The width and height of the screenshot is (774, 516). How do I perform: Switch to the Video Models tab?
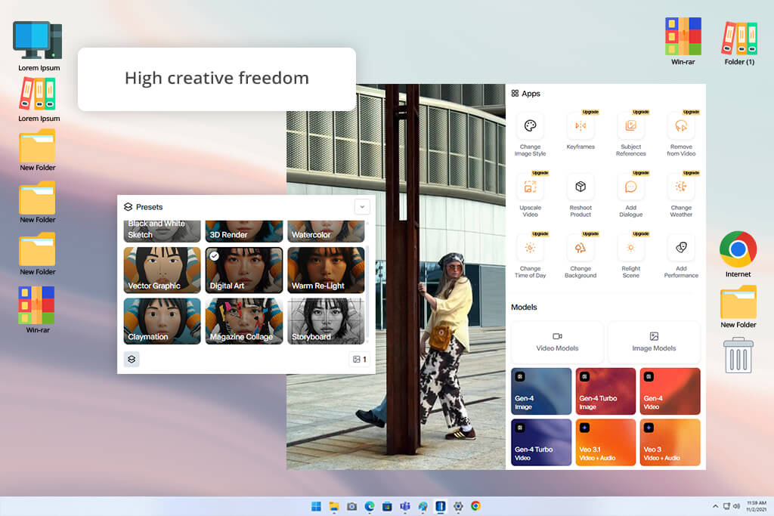(x=557, y=342)
